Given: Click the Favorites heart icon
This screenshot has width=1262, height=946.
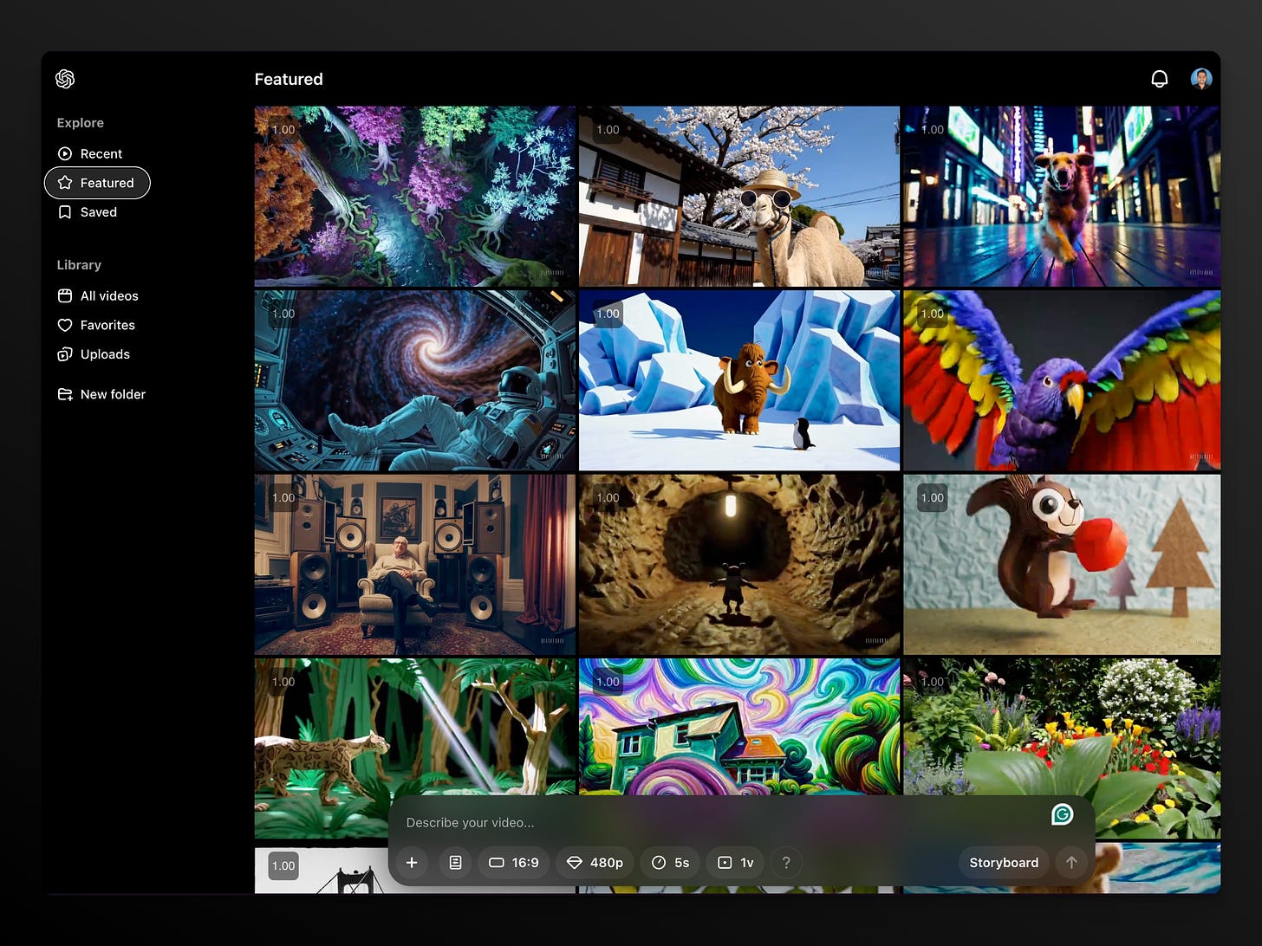Looking at the screenshot, I should tap(65, 325).
